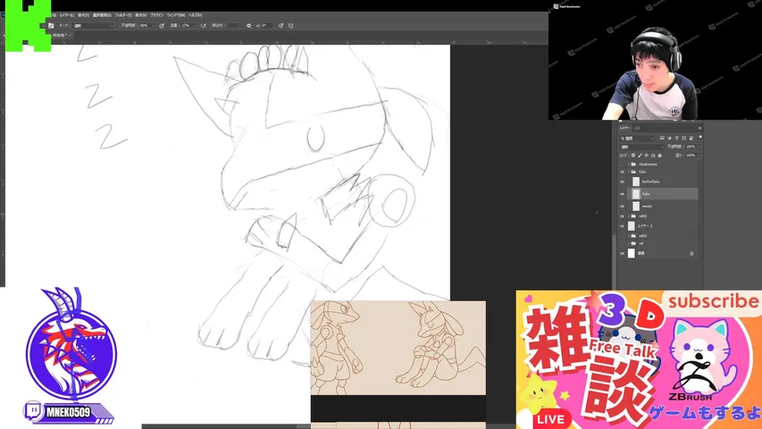Toggle pressure for opacity icon

[162, 25]
